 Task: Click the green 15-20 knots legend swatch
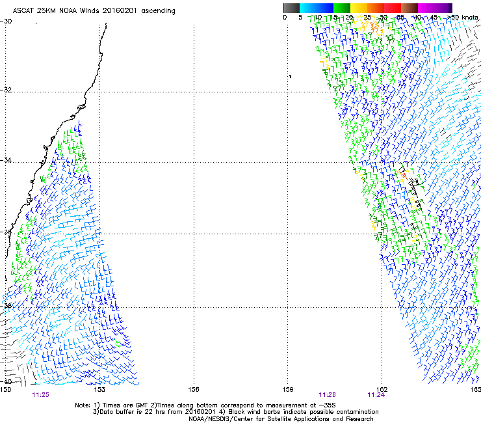coord(342,8)
